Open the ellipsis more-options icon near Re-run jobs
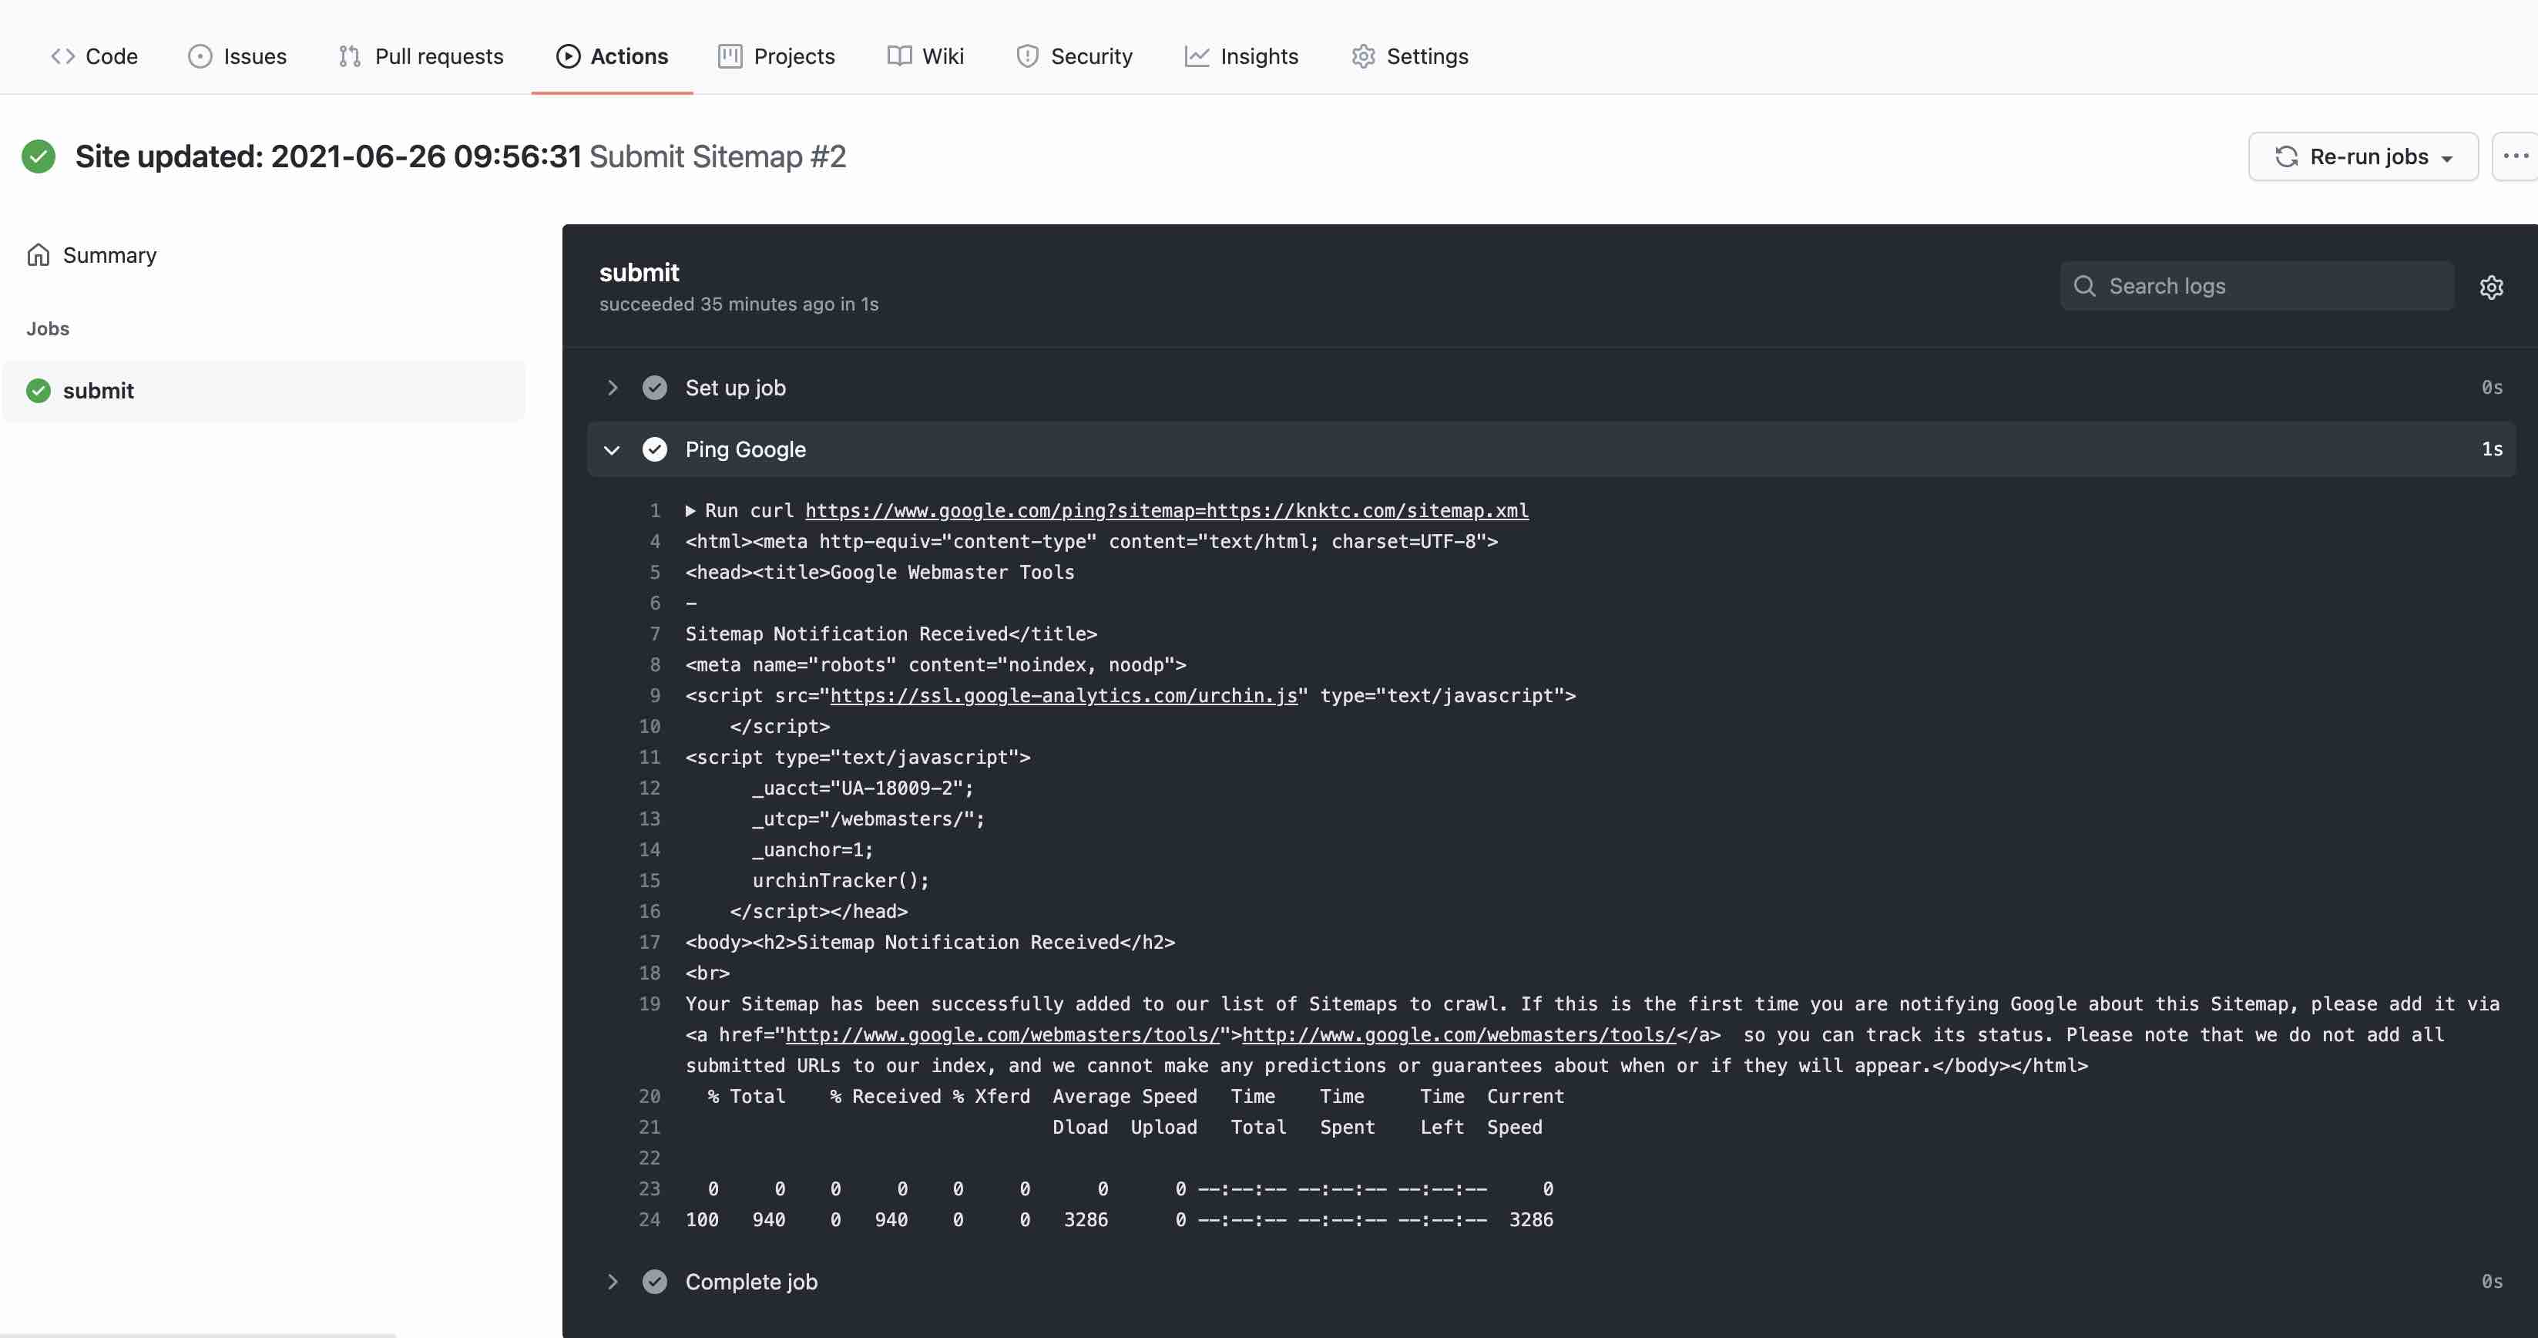 [2516, 156]
